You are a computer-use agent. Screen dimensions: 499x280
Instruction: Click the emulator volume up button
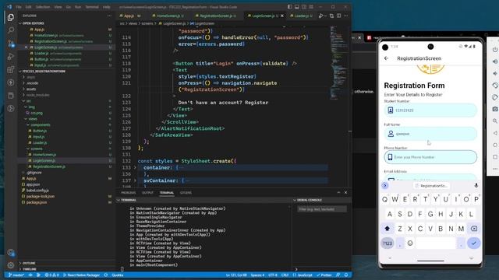(x=495, y=61)
